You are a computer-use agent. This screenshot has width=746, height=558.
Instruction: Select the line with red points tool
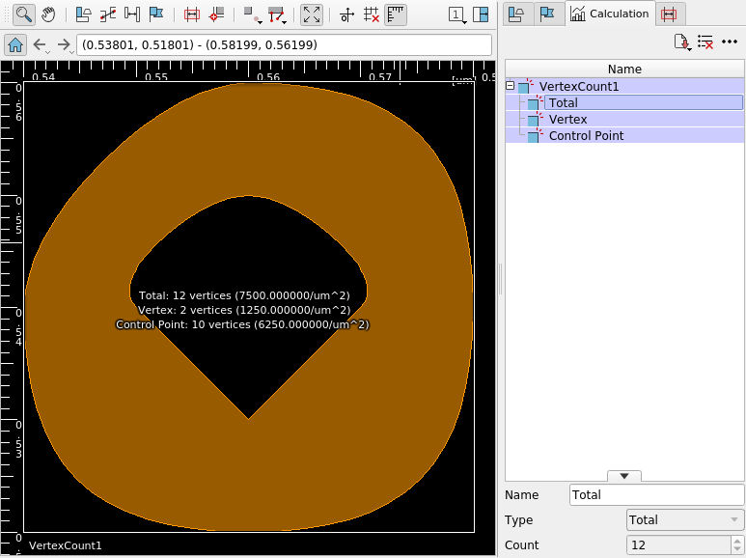108,14
